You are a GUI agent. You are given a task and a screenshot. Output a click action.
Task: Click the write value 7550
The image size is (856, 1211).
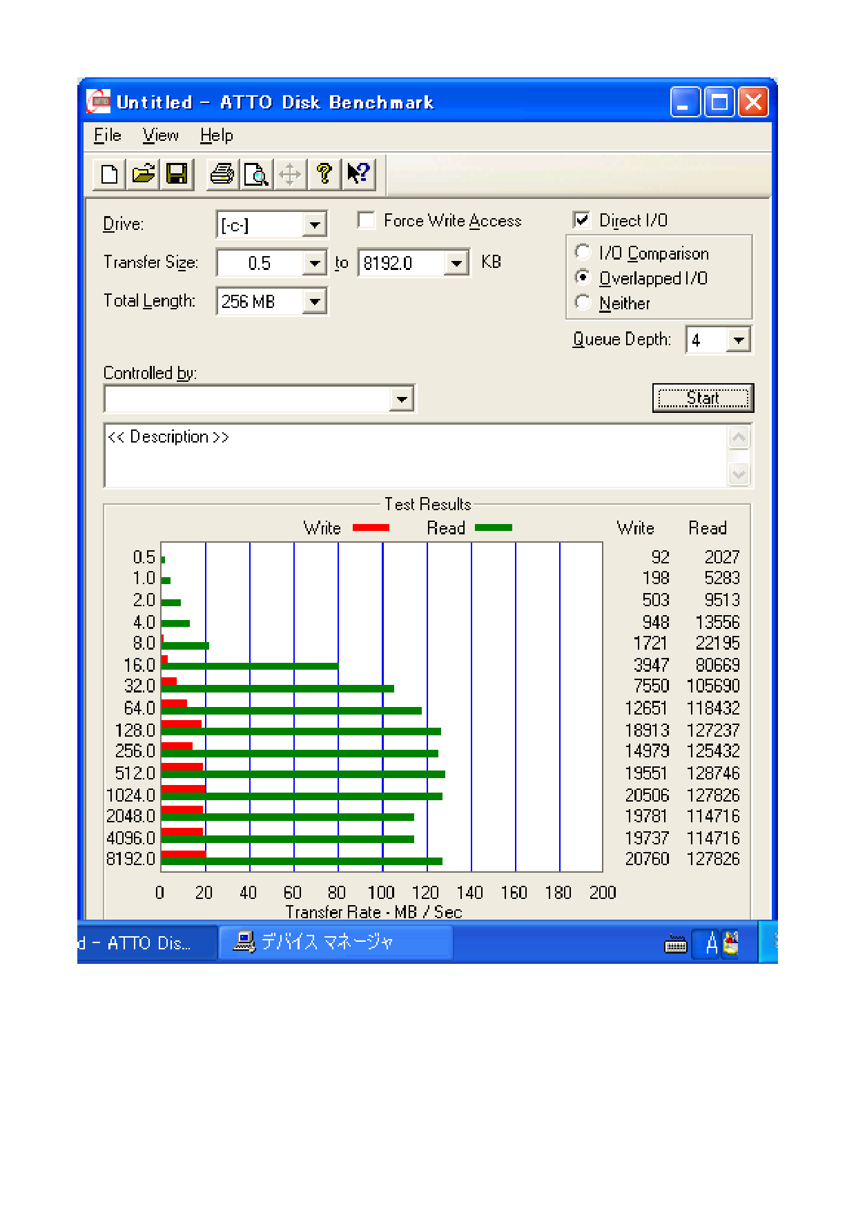[652, 686]
